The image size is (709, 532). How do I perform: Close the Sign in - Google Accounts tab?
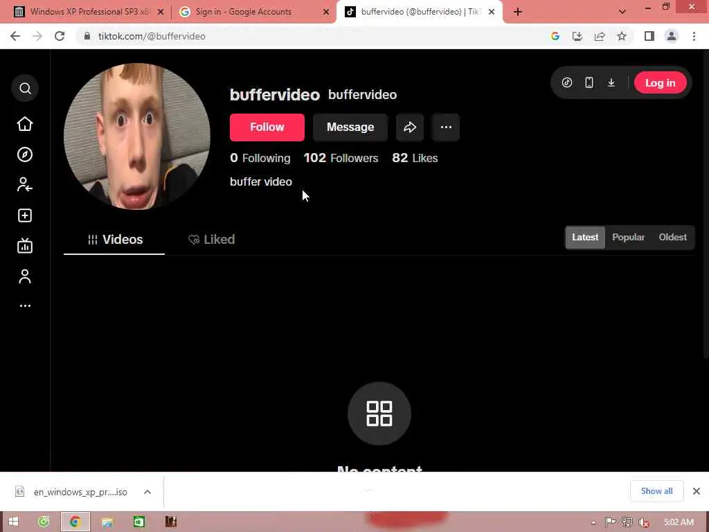coord(326,12)
